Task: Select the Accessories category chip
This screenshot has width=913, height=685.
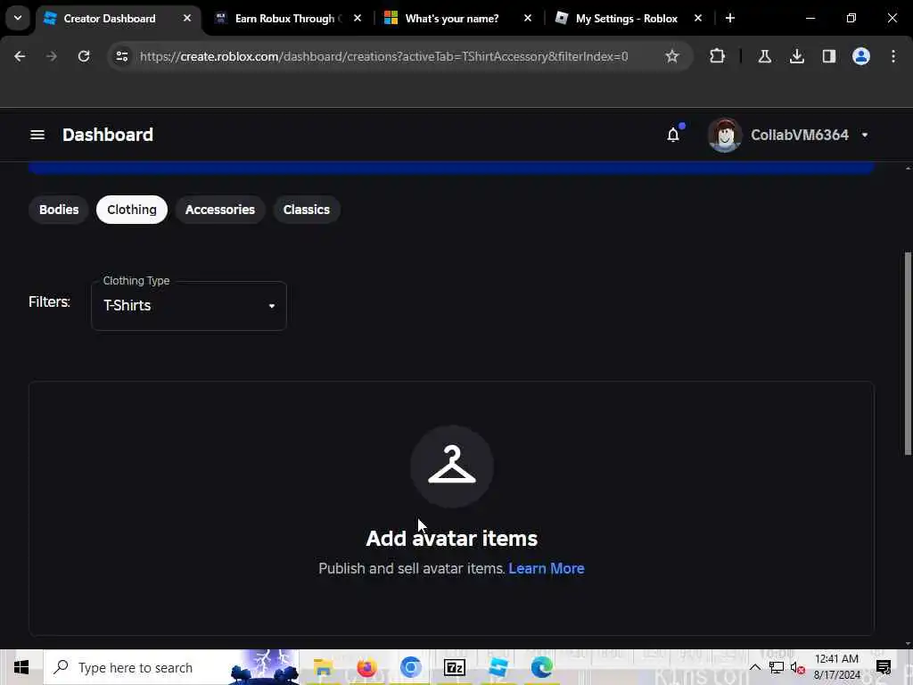Action: click(220, 210)
